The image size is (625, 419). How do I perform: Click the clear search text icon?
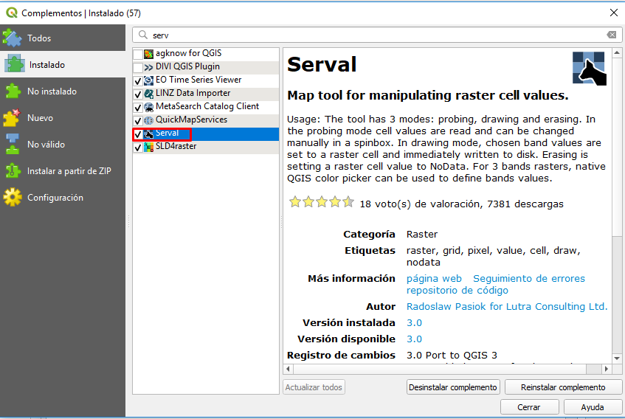coord(611,35)
